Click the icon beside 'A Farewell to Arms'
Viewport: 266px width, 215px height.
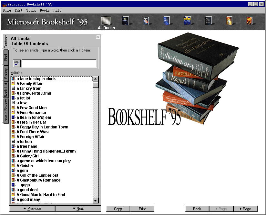[13, 93]
